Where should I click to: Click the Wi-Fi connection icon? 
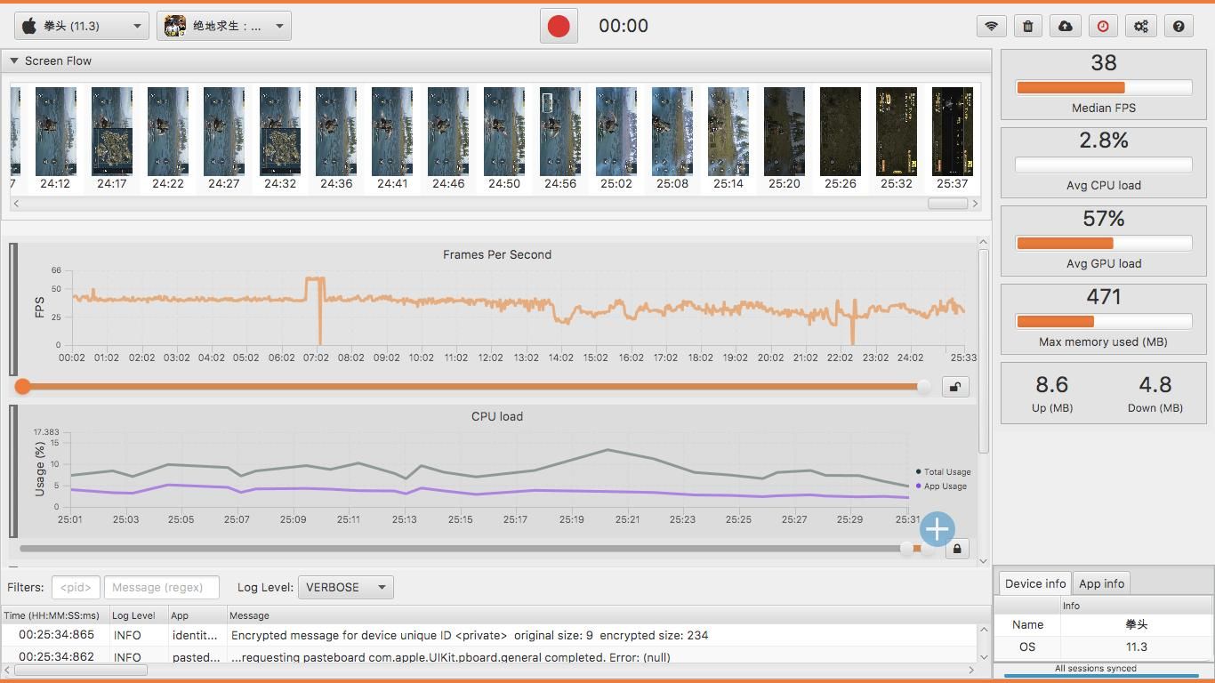[991, 27]
